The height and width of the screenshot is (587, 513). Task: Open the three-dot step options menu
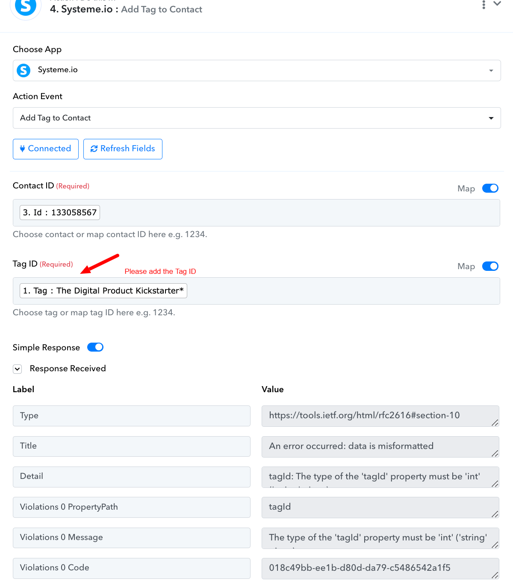click(484, 4)
